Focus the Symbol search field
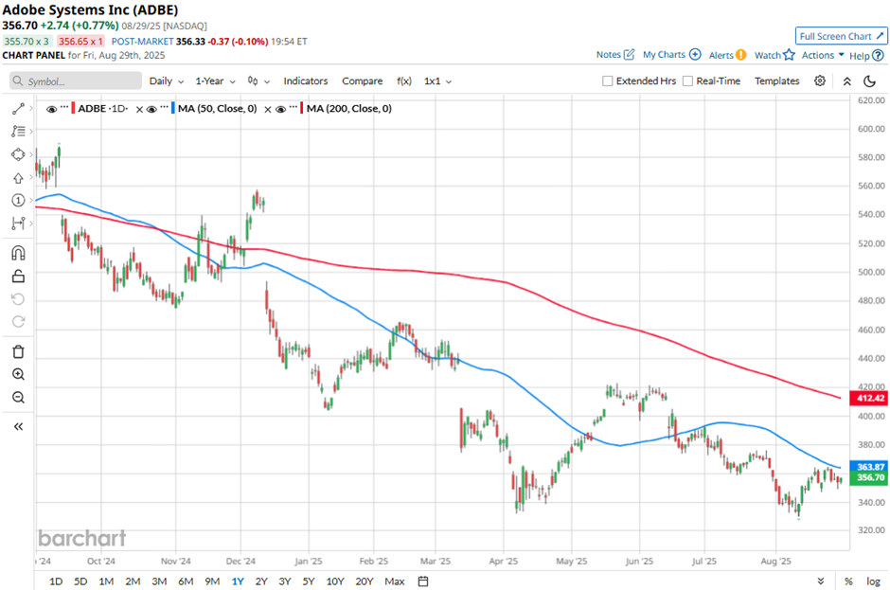This screenshot has width=890, height=590. [x=76, y=81]
